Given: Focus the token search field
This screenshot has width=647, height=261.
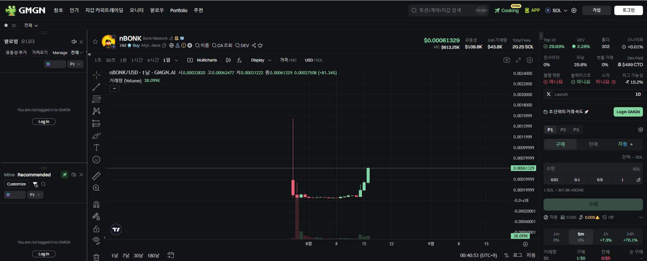Looking at the screenshot, I should click(448, 10).
